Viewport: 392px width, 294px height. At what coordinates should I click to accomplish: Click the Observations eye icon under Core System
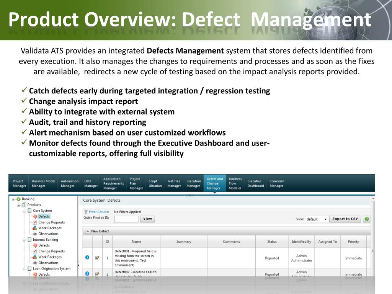(x=35, y=234)
